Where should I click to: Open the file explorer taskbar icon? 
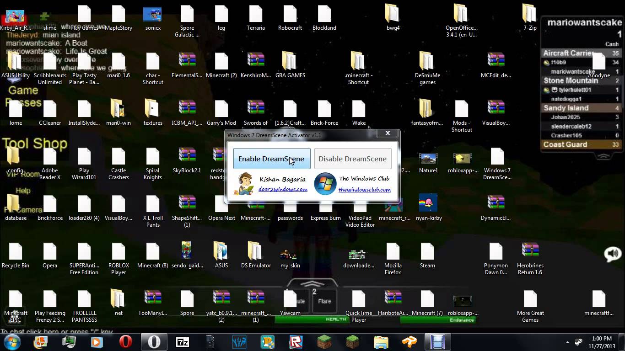[381, 342]
